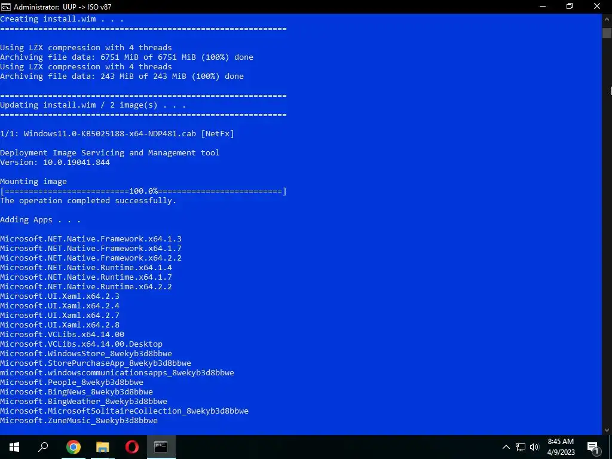Click Microsoft.UI.Xaml.x64.2.8 line

pyautogui.click(x=60, y=325)
